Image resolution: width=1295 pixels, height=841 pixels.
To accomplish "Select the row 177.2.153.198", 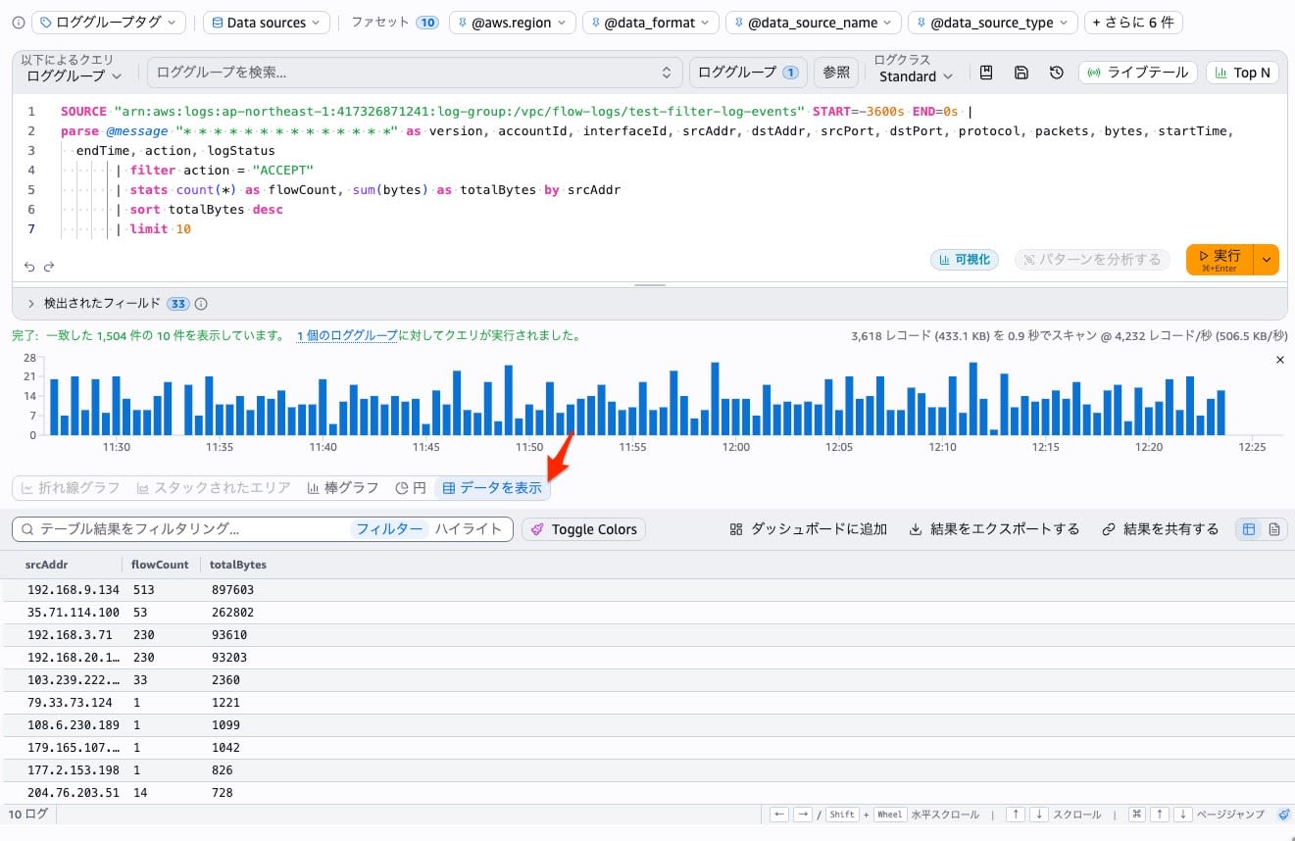I will 647,770.
